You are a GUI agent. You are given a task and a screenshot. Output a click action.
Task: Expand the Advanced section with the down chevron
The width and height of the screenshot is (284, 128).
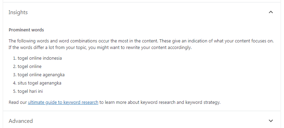[x=271, y=121]
